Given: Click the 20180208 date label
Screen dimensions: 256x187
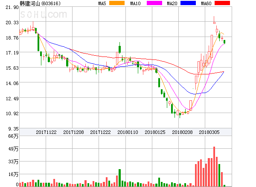Looking at the screenshot, I should click(182, 132).
